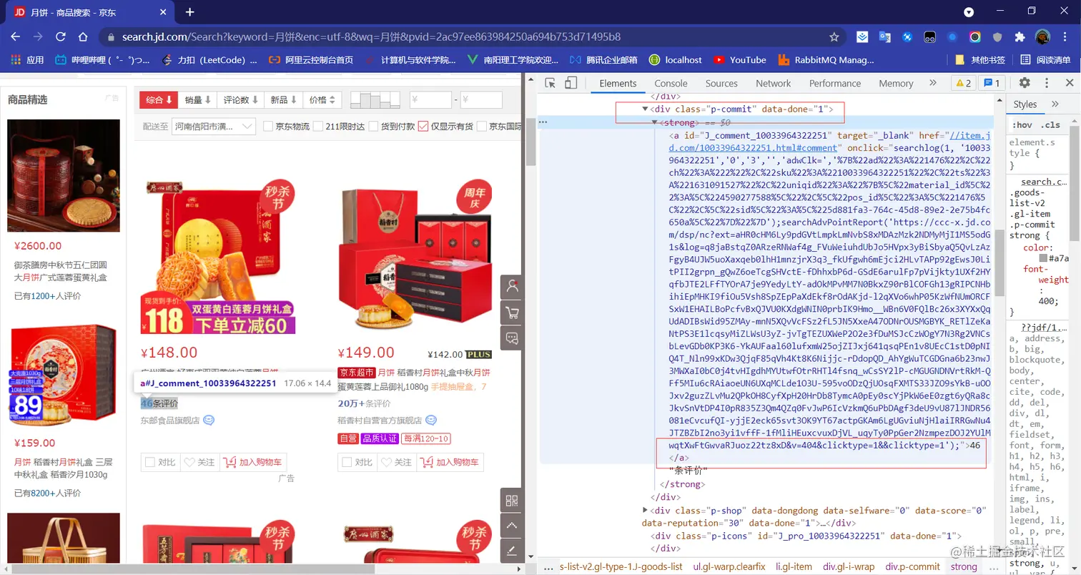Click the JD sidebar shopping cart icon

512,313
